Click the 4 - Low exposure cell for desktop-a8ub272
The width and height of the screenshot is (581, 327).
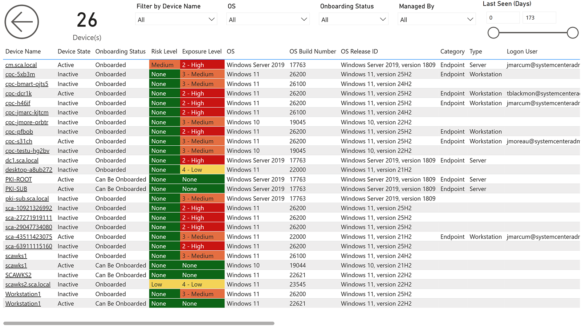(x=202, y=170)
